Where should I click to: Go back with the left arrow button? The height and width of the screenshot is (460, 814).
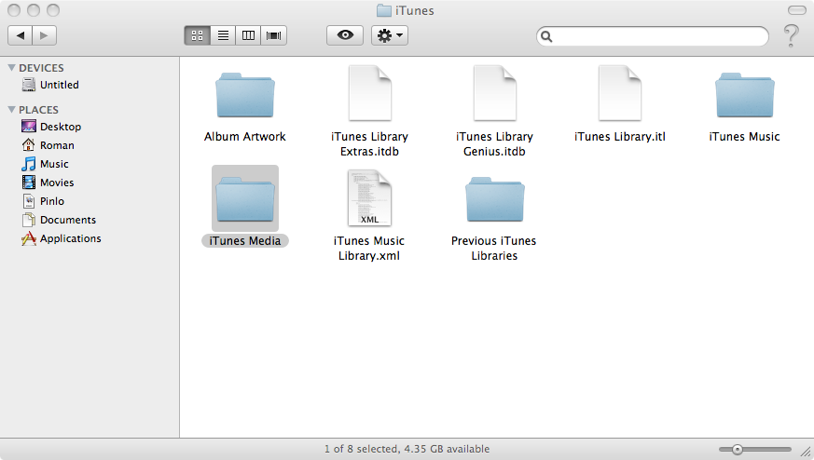click(21, 35)
